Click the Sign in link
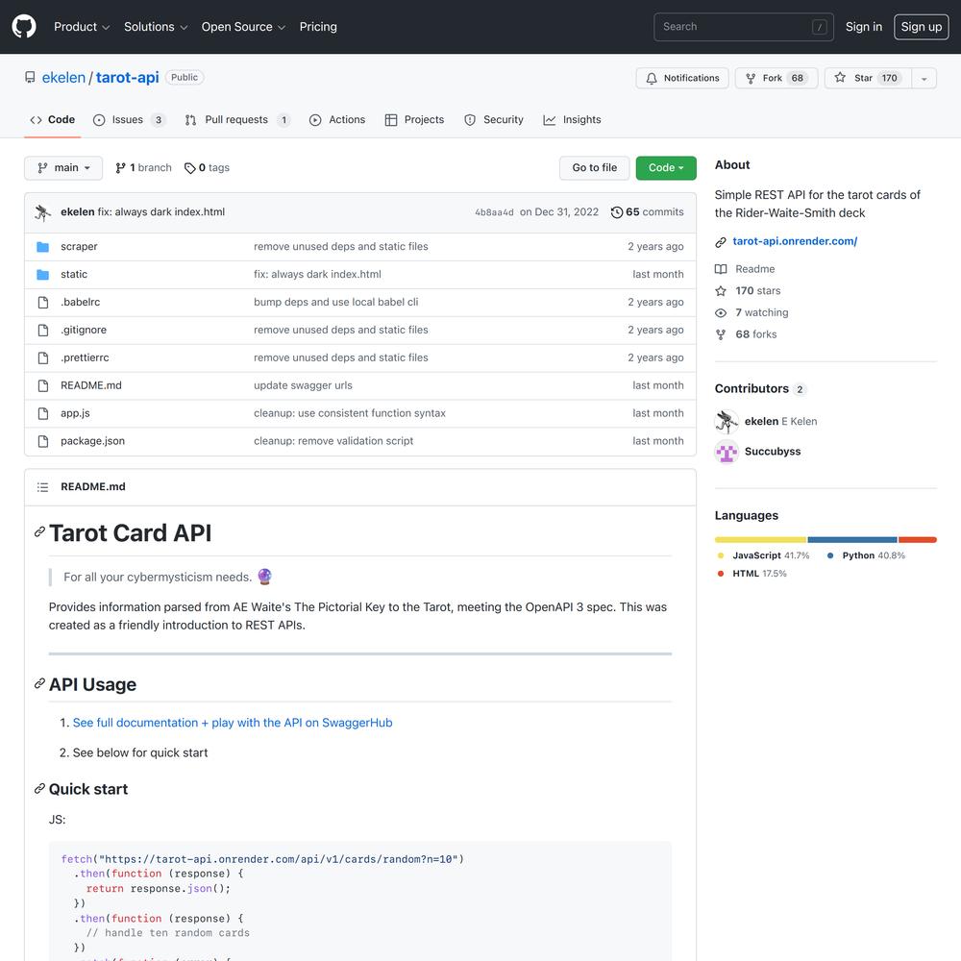The image size is (961, 961). coord(864,27)
